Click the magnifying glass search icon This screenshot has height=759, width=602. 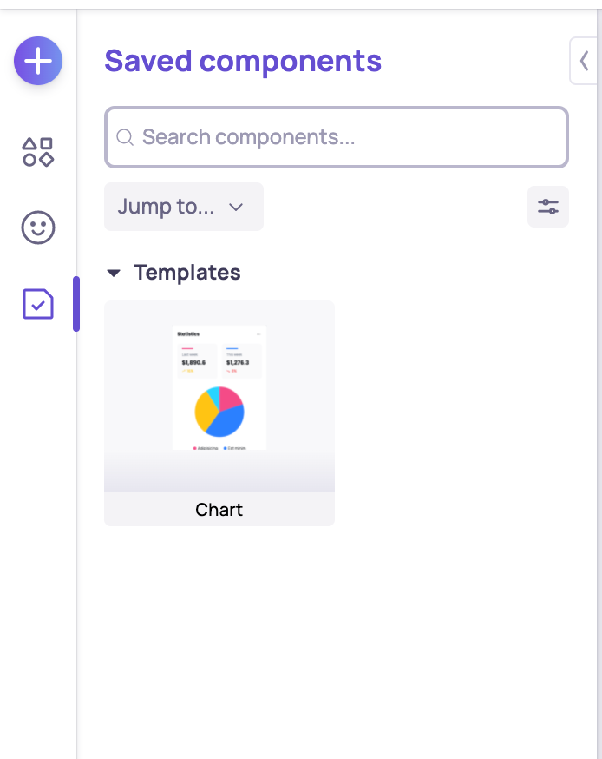(125, 137)
